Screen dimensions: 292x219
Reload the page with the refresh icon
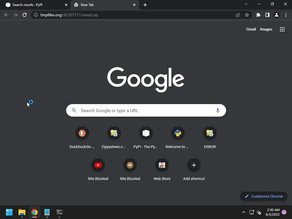click(x=25, y=15)
